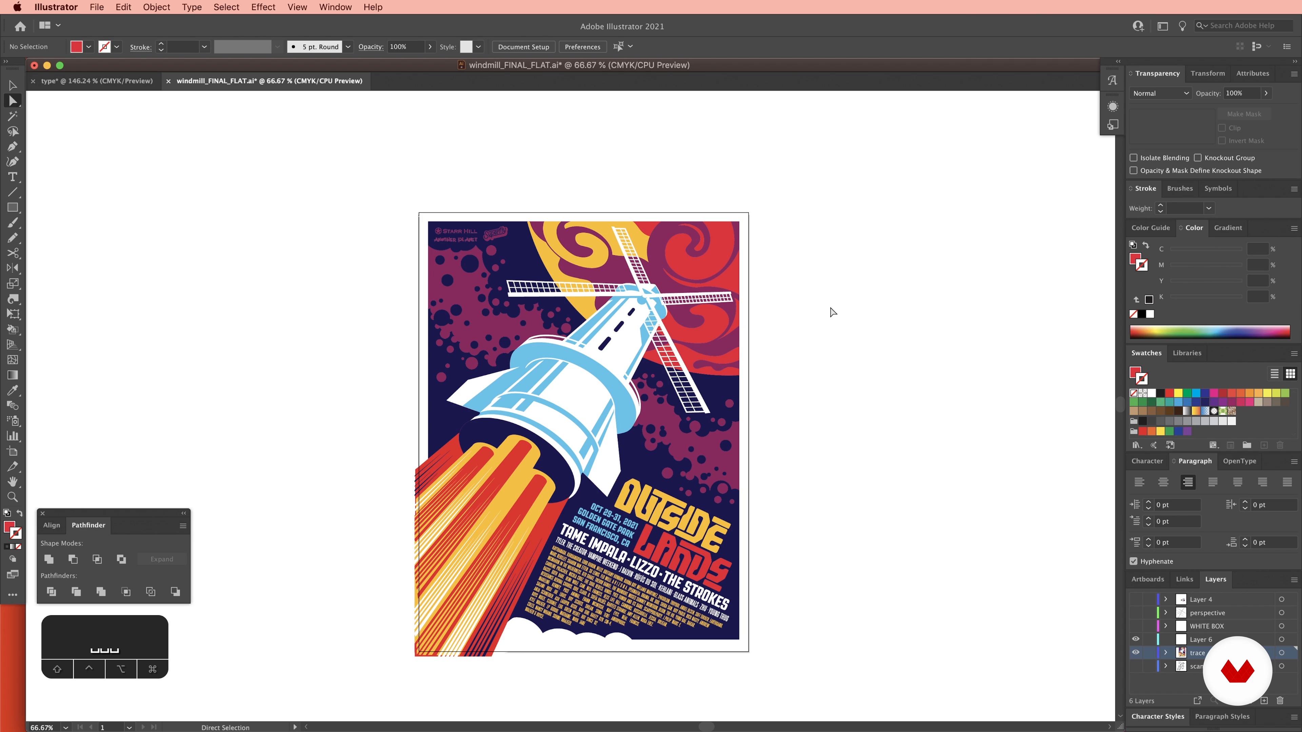
Task: Click Preferences button
Action: (582, 46)
